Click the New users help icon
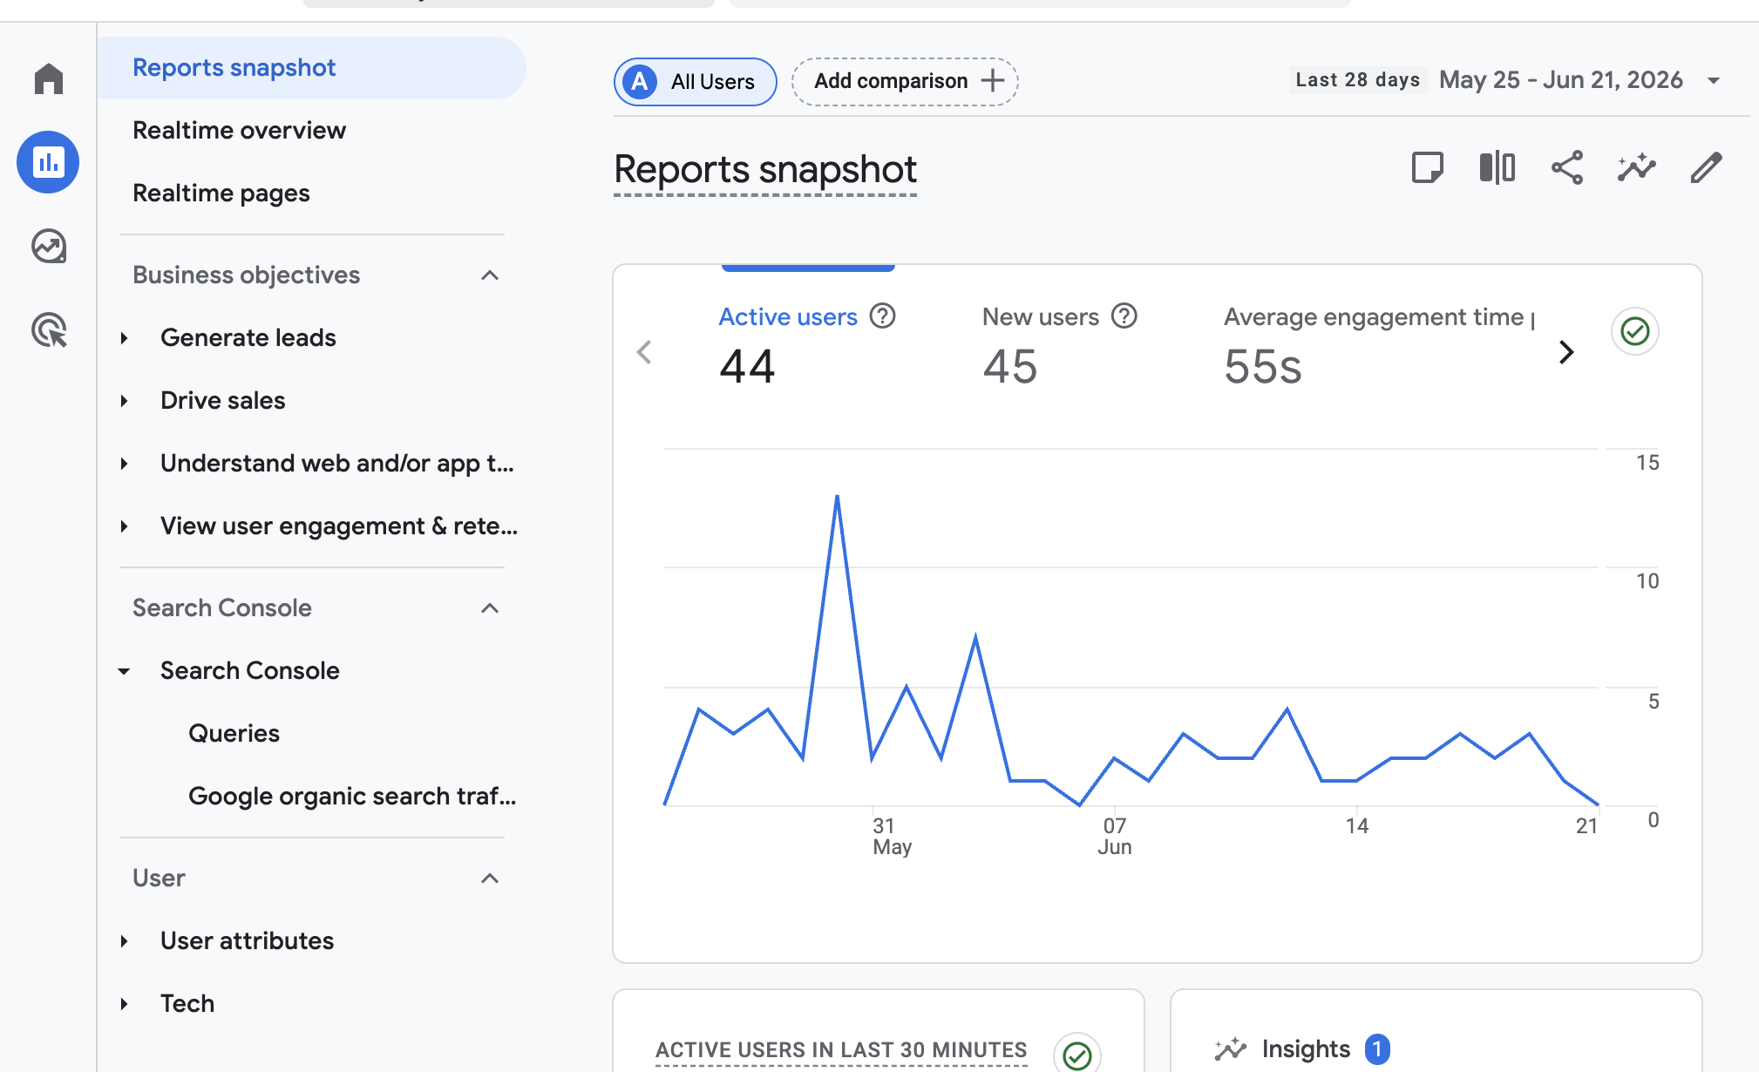 [1124, 315]
